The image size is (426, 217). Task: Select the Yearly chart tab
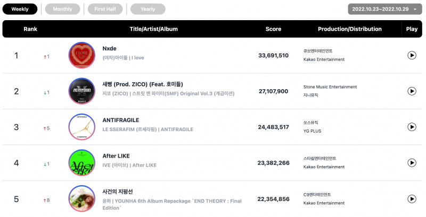(148, 9)
